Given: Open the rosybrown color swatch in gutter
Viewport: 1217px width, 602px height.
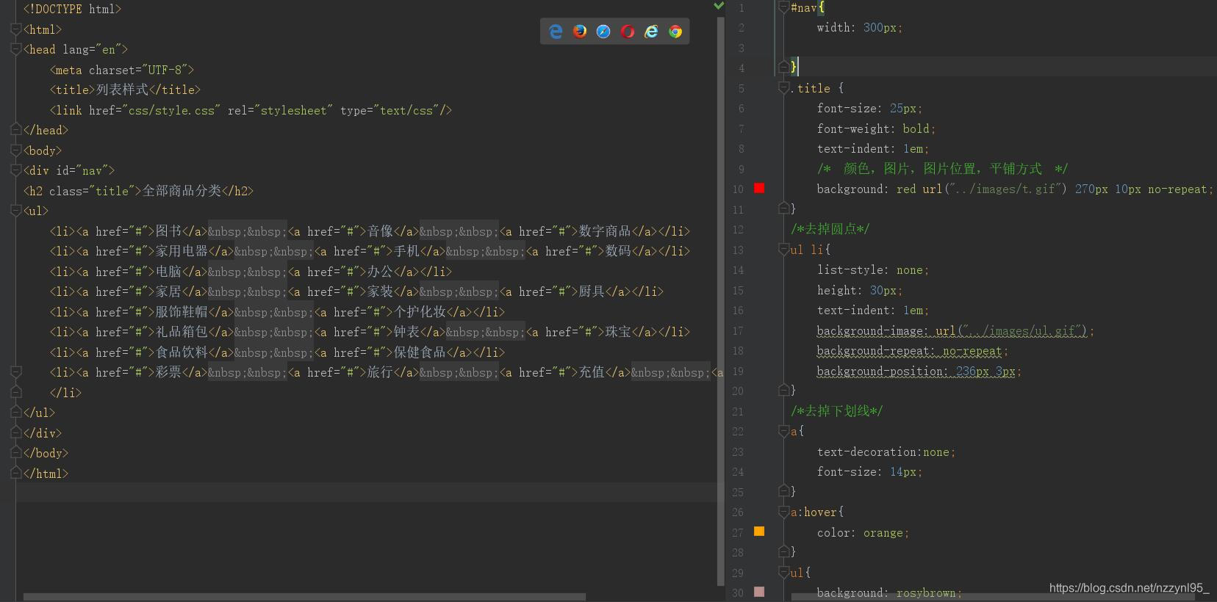Looking at the screenshot, I should point(759,592).
